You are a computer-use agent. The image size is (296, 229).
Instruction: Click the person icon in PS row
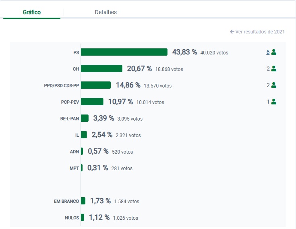[x=274, y=52]
